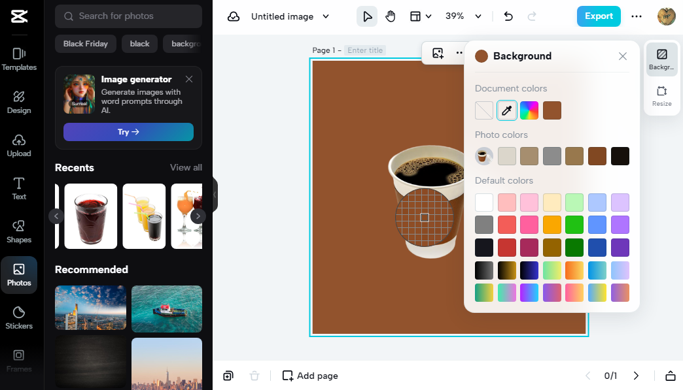Click the CapCut logo home icon
The height and width of the screenshot is (390, 683).
(x=19, y=16)
